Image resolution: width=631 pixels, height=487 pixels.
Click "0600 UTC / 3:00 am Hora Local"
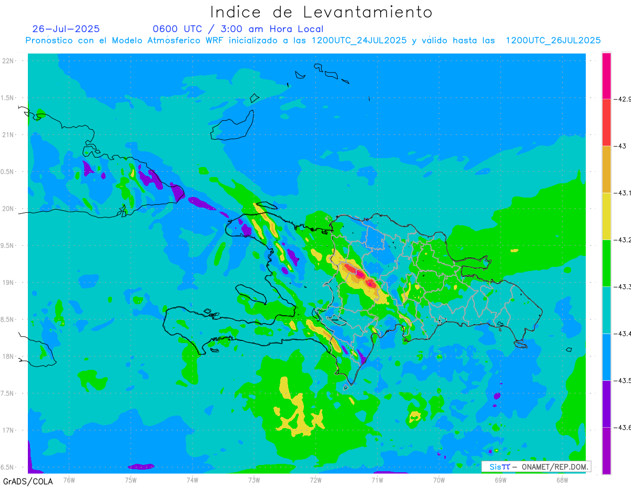[238, 29]
